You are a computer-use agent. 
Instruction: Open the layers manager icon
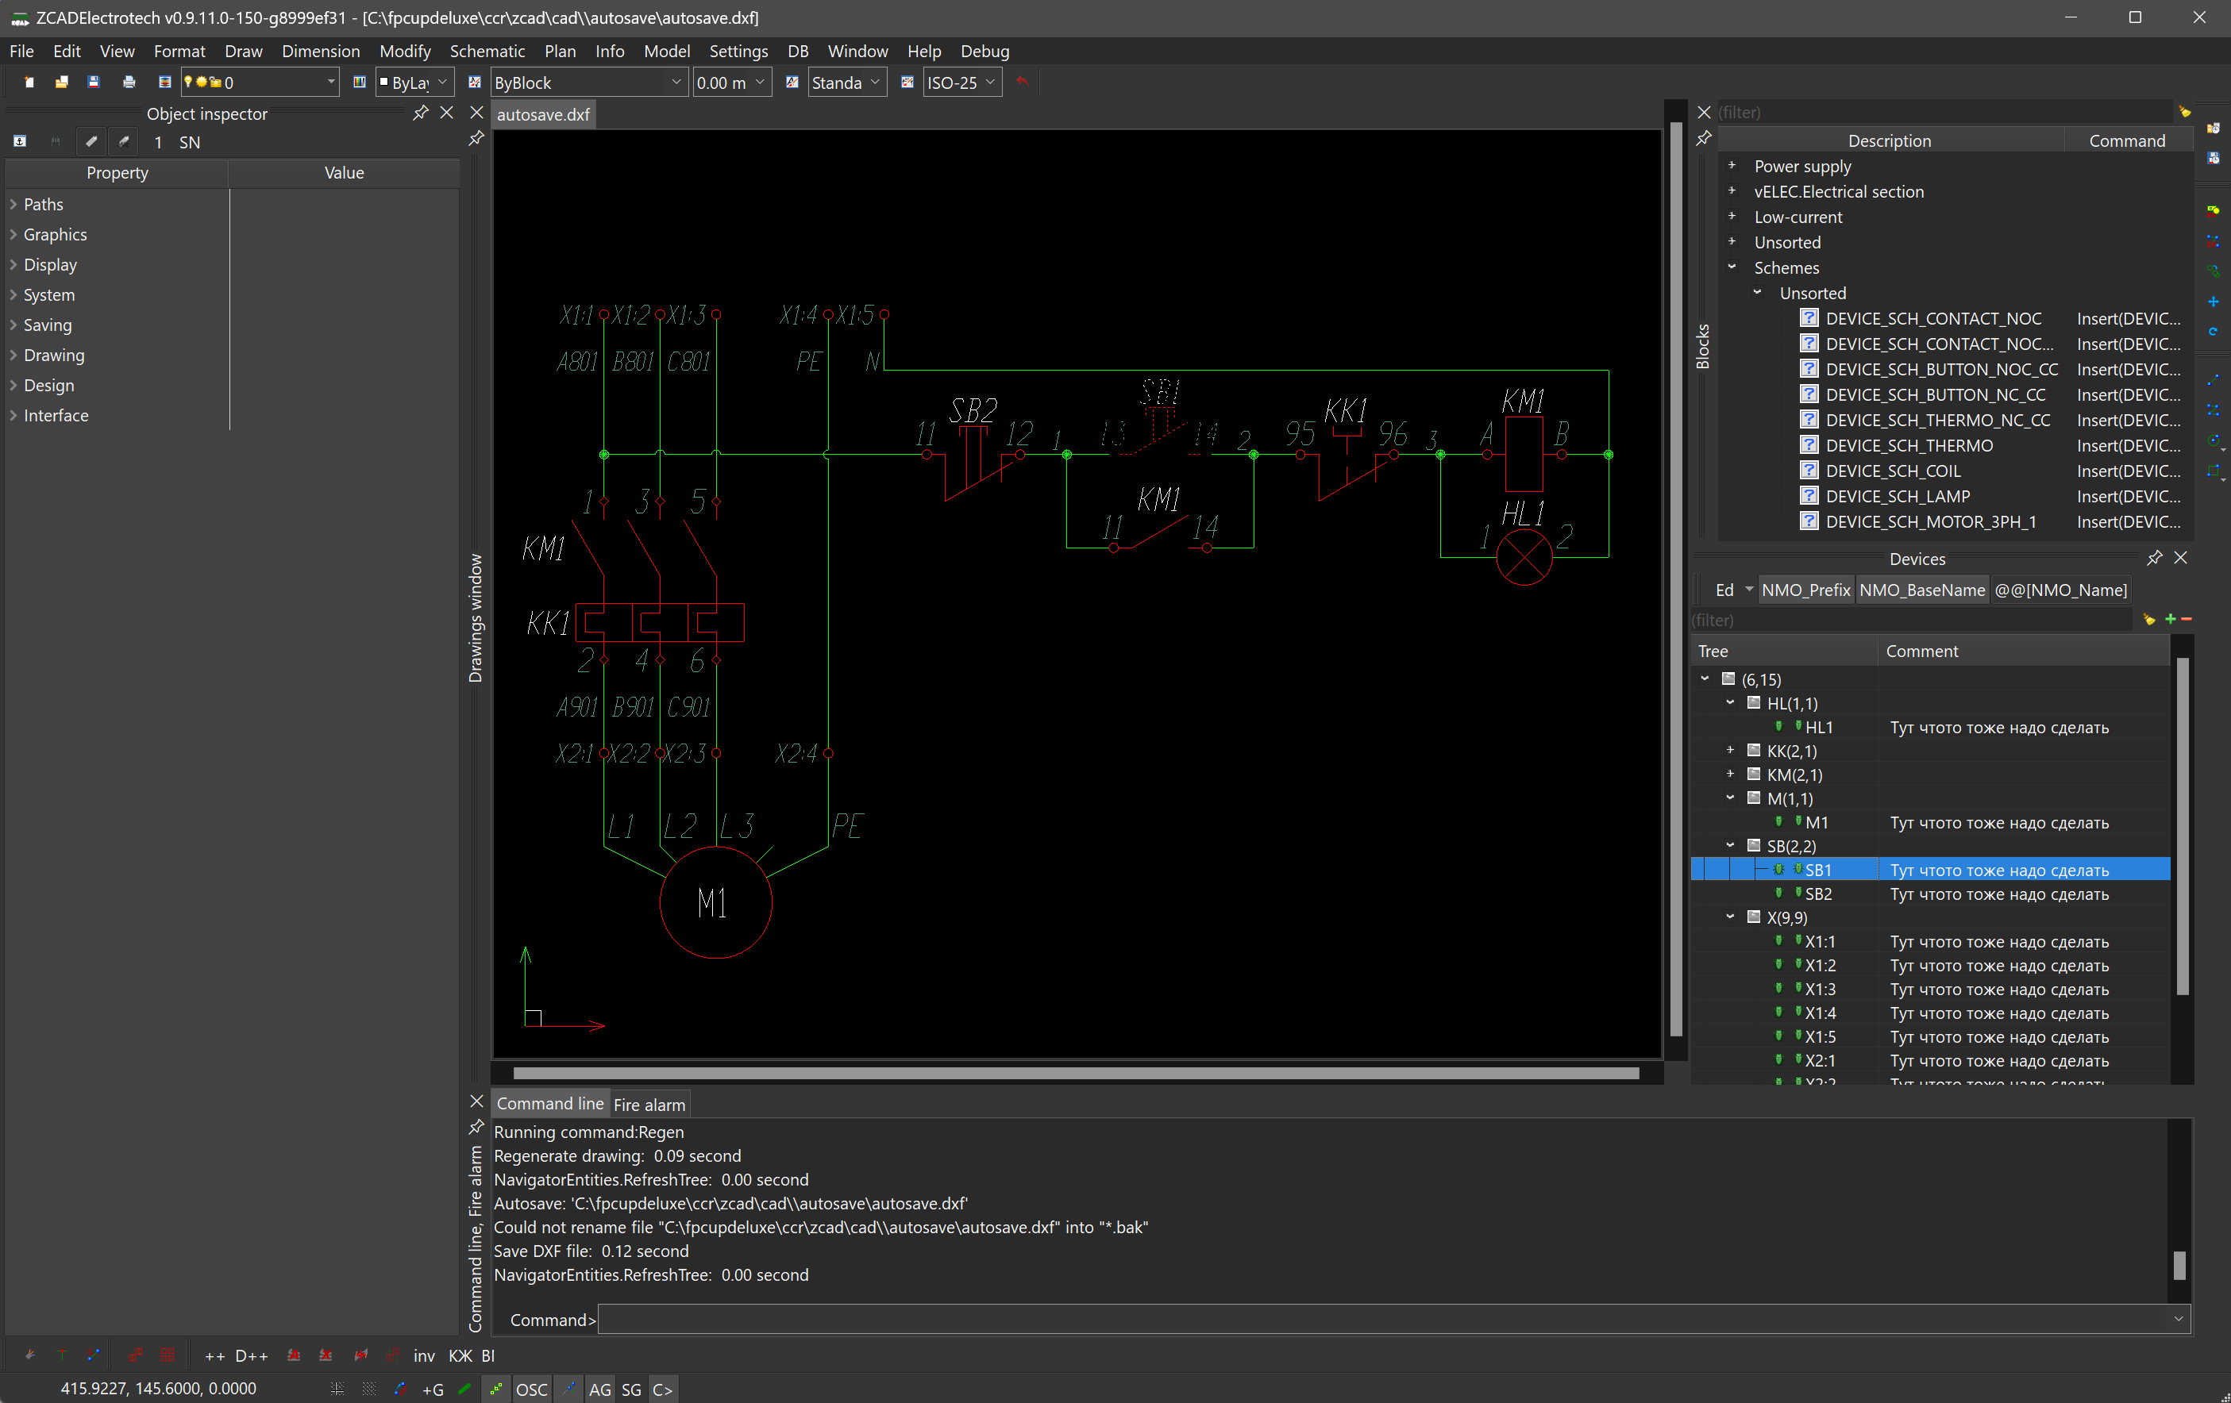pos(165,82)
